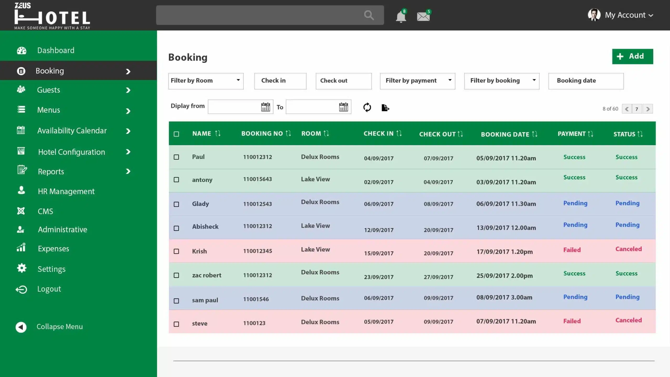Open Dashboard in the sidebar

coord(55,50)
